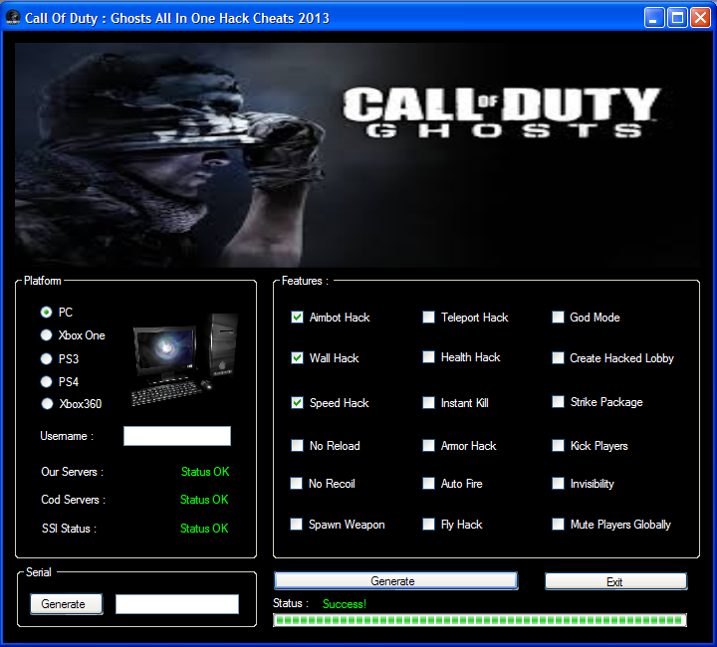Click the Generate button in Serial group

(x=67, y=604)
